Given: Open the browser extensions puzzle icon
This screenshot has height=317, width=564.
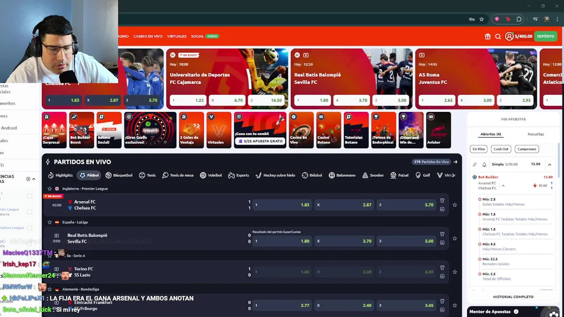Looking at the screenshot, I should click(519, 19).
